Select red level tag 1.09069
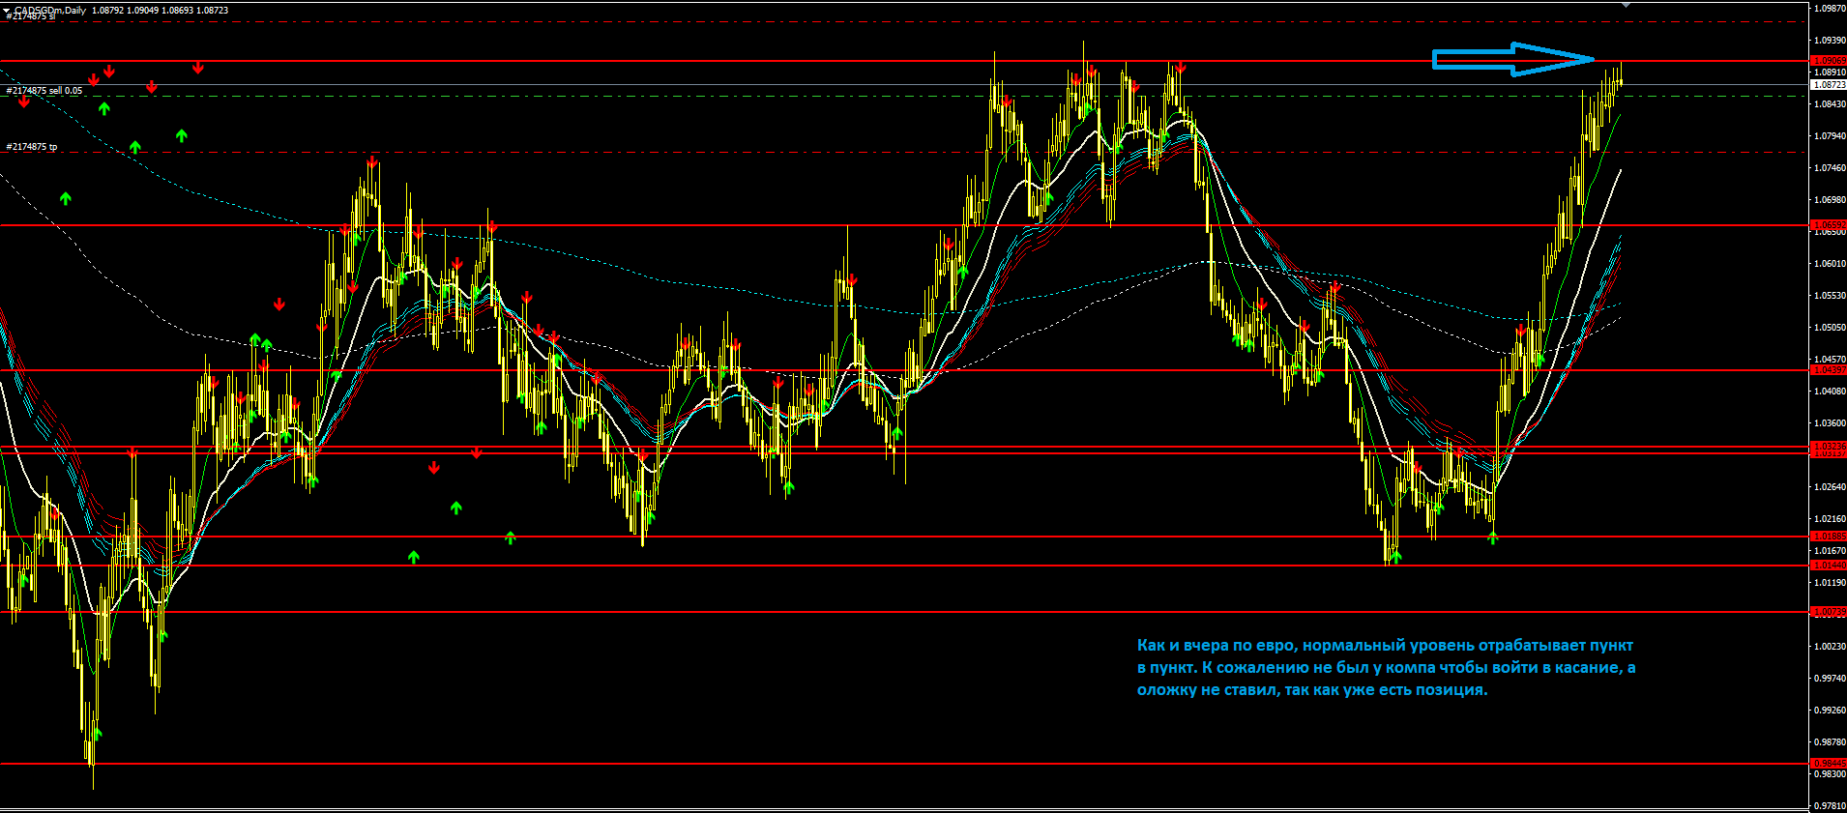 [1828, 60]
